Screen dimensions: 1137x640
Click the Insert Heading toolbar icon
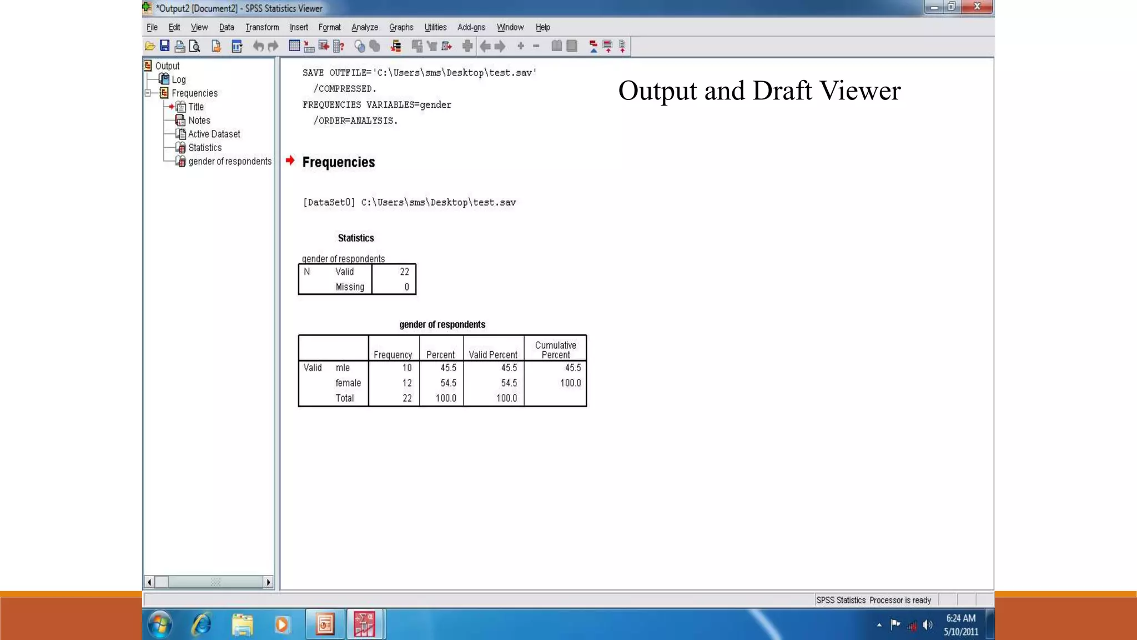[x=593, y=47]
